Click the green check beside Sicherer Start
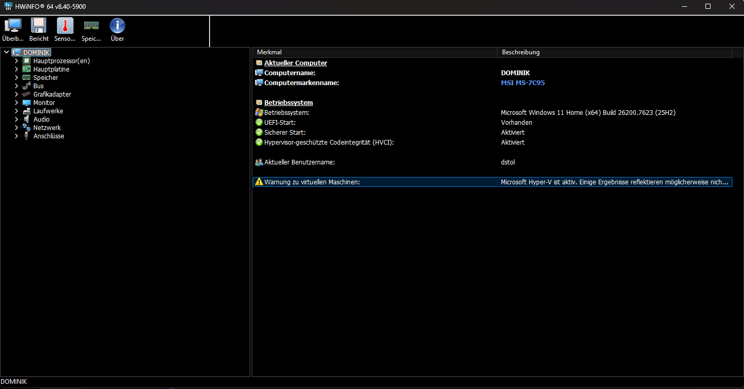Image resolution: width=744 pixels, height=389 pixels. click(259, 132)
